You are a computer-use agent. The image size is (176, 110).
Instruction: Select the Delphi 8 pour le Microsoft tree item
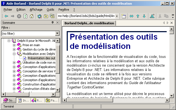point(36,41)
